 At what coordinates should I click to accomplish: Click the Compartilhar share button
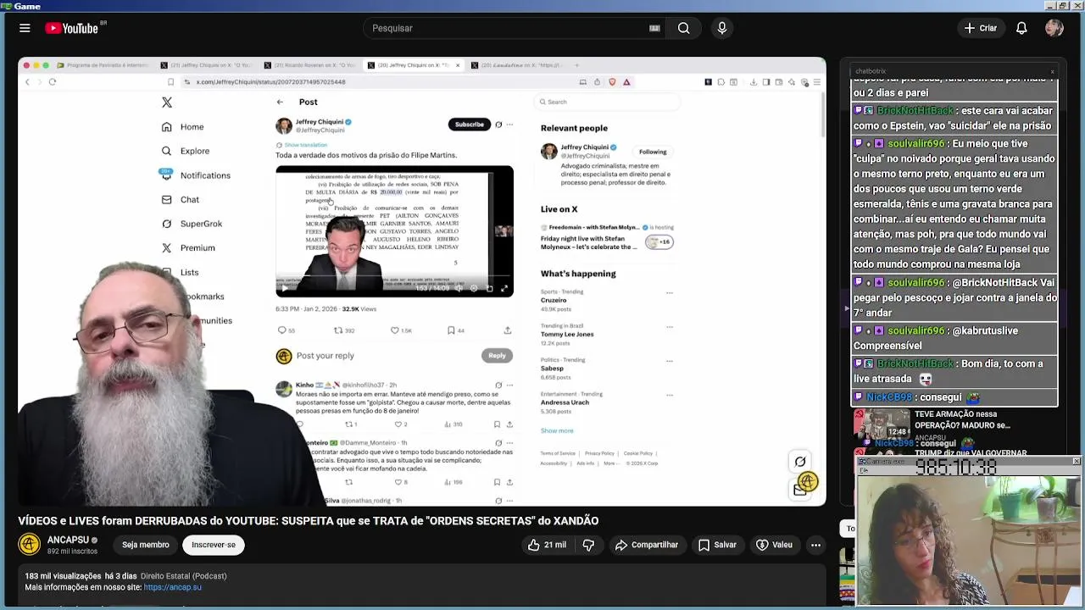(647, 545)
